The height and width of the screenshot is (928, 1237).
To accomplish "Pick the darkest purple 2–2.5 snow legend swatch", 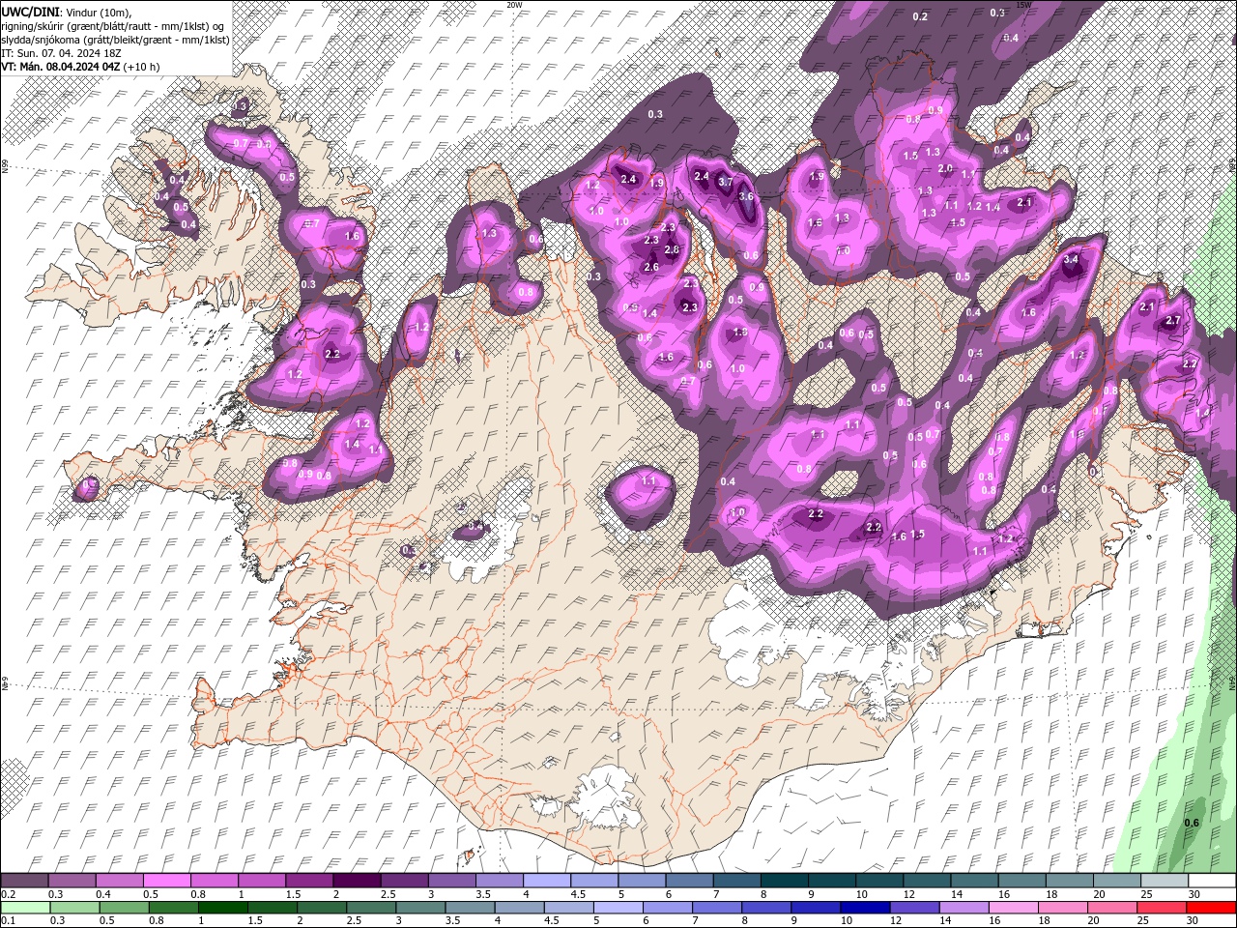I will pyautogui.click(x=356, y=881).
